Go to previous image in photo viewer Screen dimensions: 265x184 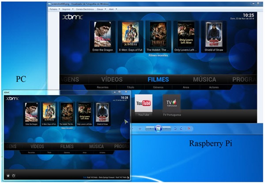pyautogui.click(x=150, y=129)
